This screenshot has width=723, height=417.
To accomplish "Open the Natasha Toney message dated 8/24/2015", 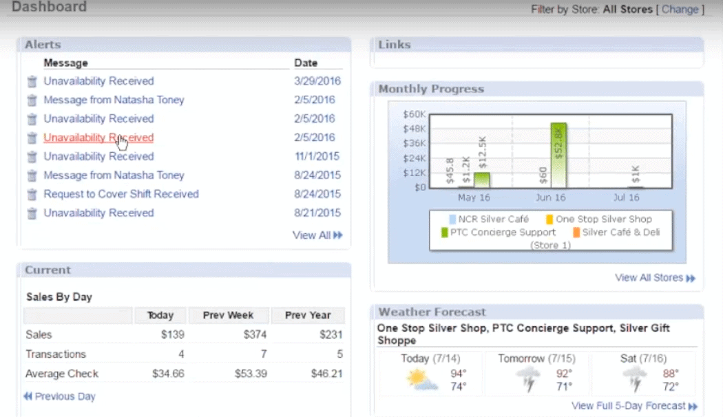I will tap(114, 175).
